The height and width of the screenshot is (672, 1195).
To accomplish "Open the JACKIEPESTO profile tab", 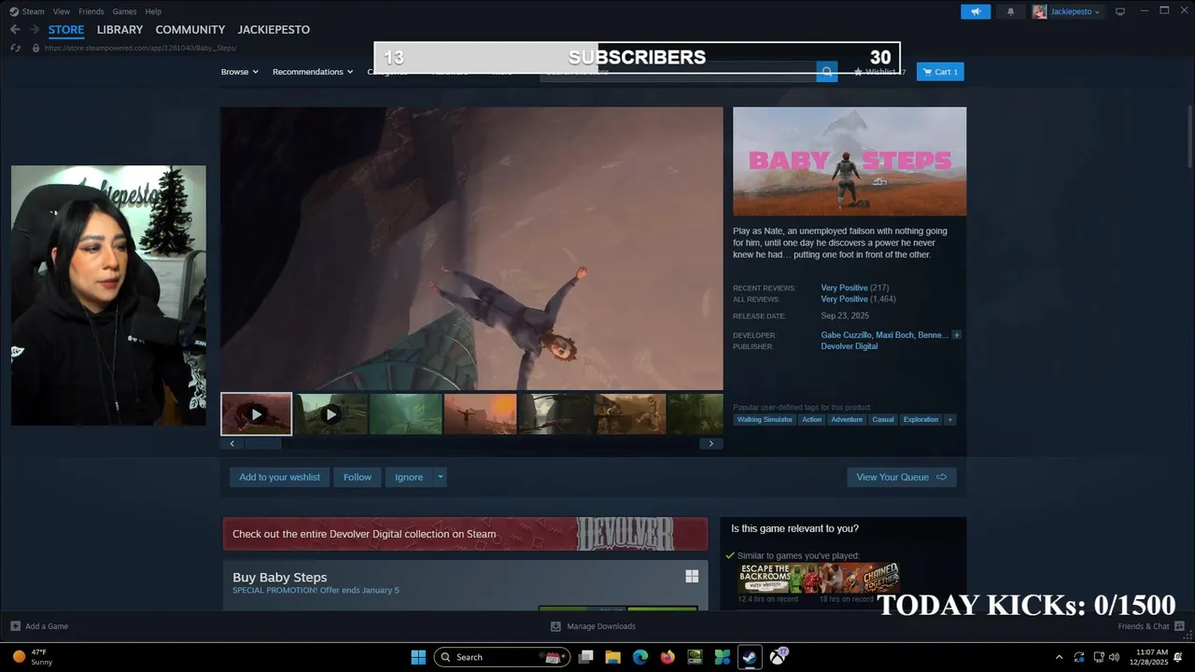I will [274, 29].
